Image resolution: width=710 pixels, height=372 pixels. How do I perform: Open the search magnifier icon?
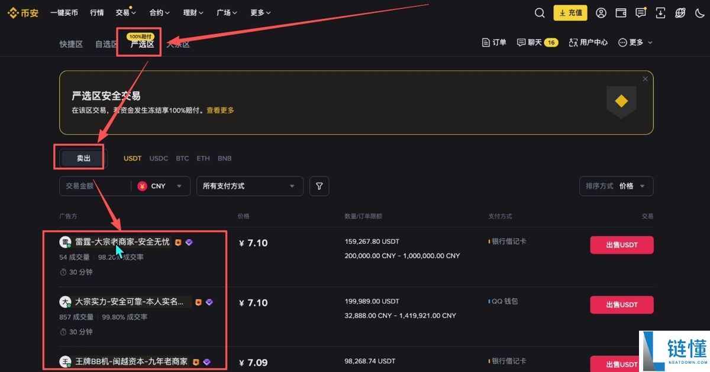point(539,12)
